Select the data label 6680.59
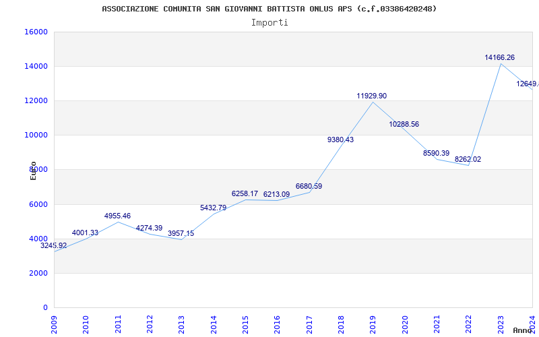The height and width of the screenshot is (337, 539). [309, 187]
